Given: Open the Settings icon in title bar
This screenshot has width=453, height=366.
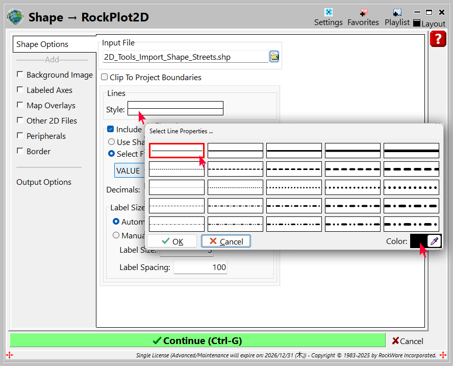Looking at the screenshot, I should click(329, 13).
